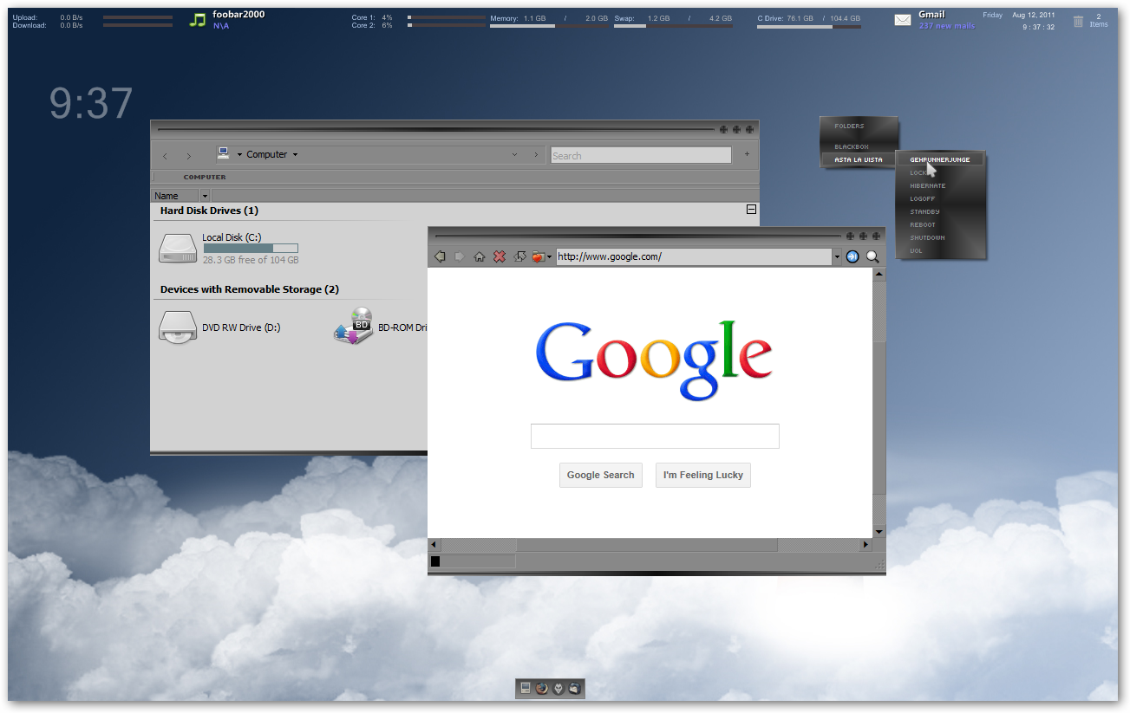
Task: Go forward in the Computer explorer window
Action: pyautogui.click(x=188, y=156)
